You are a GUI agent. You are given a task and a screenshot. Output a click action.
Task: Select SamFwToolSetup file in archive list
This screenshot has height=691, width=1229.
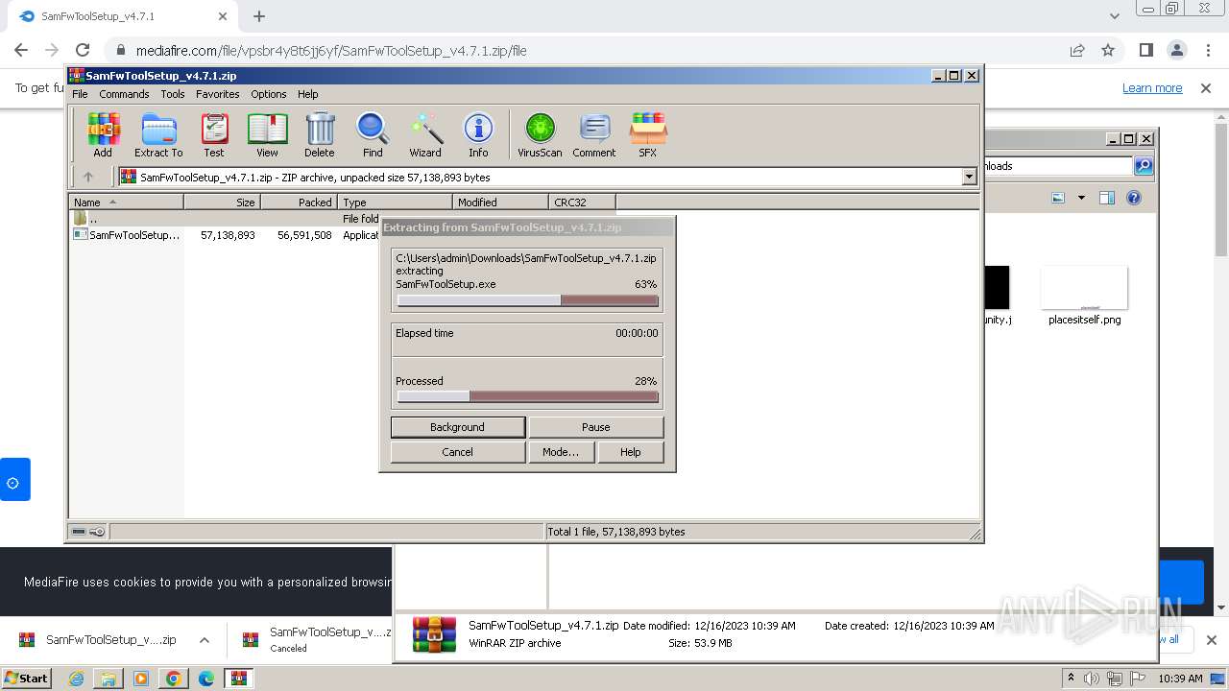tap(127, 234)
